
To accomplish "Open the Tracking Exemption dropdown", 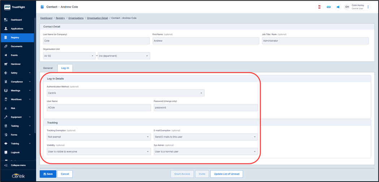I will coord(98,137).
